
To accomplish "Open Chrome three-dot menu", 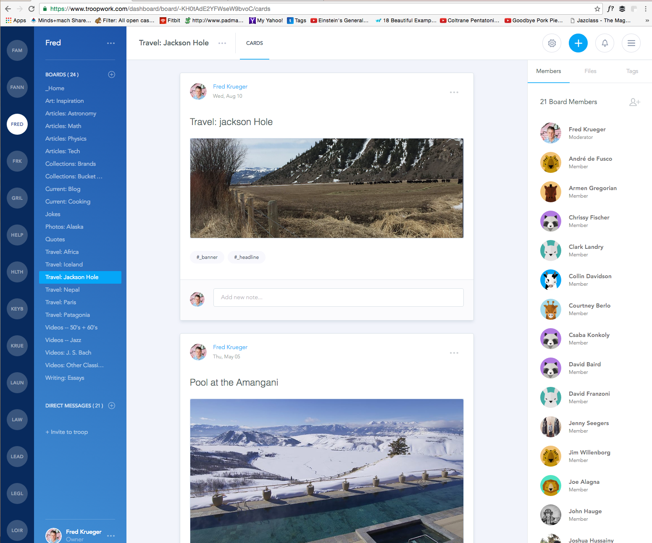I will pos(646,8).
